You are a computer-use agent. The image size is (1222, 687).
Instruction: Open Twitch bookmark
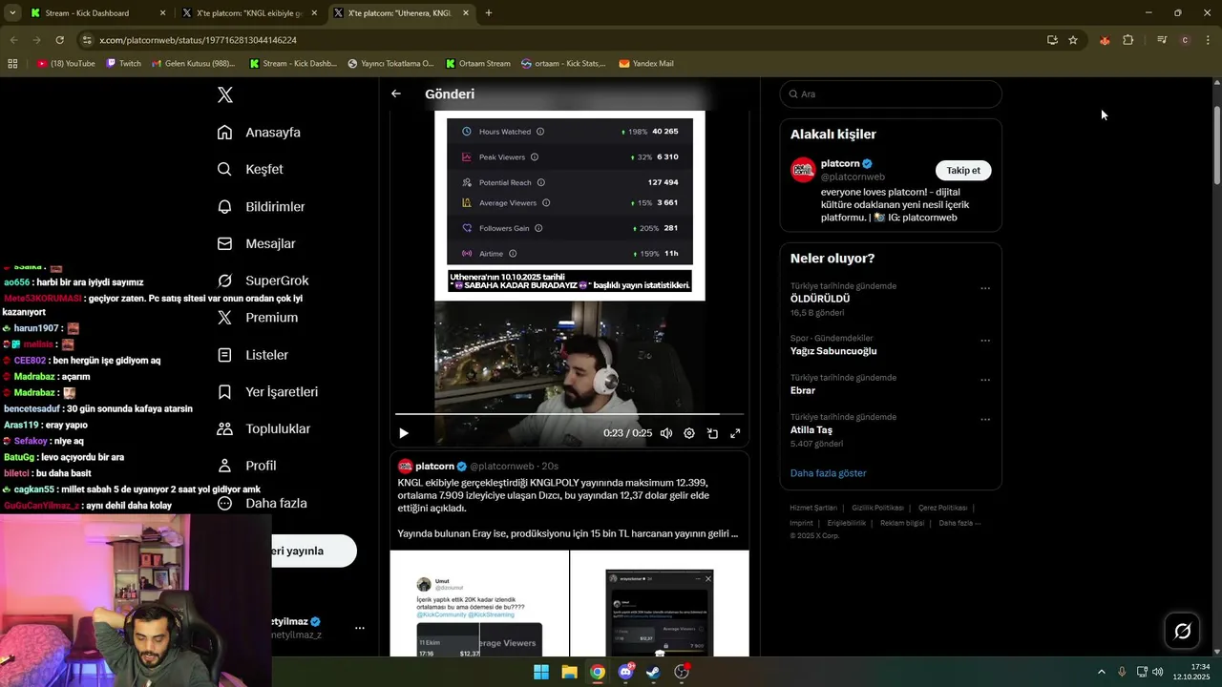(123, 64)
